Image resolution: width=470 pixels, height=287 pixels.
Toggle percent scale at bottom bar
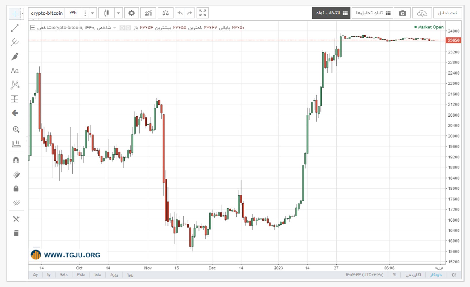[x=394, y=275]
